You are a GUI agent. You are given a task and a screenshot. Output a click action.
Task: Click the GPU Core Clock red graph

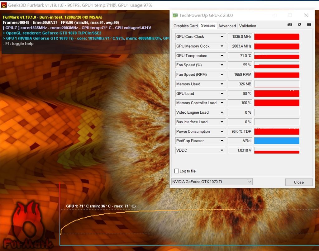point(277,37)
